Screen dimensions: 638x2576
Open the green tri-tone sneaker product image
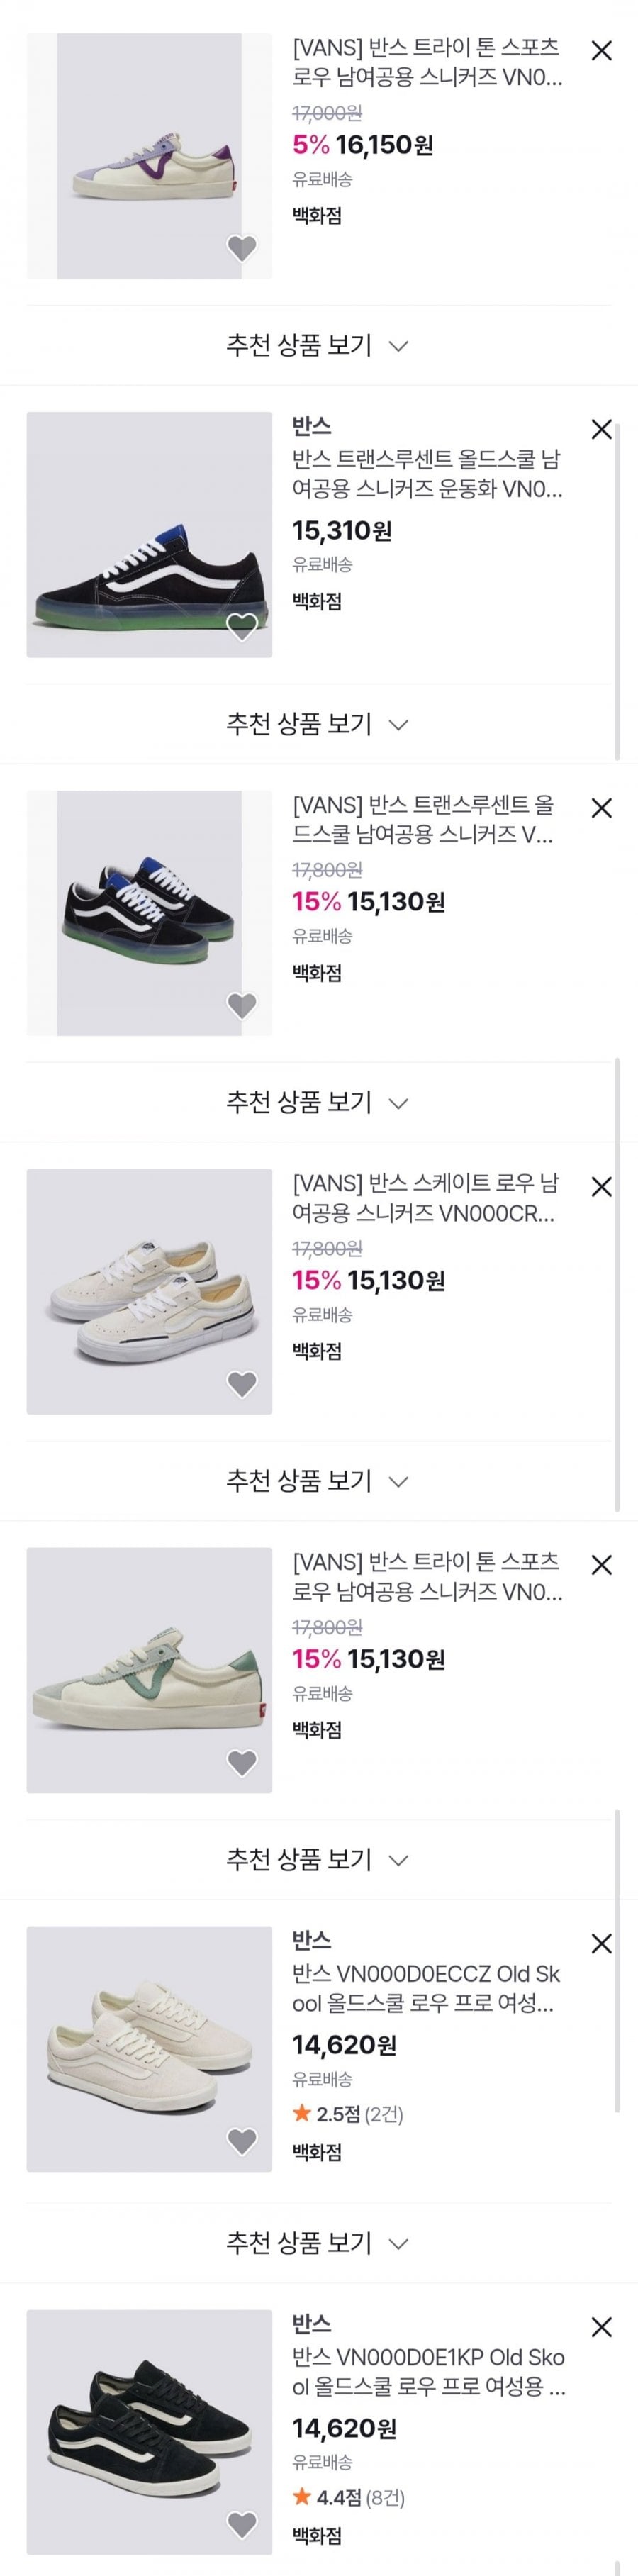[x=149, y=1670]
